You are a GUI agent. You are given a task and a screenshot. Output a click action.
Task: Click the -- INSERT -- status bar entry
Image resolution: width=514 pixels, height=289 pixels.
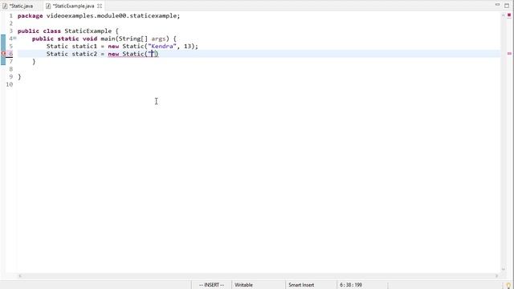211,285
